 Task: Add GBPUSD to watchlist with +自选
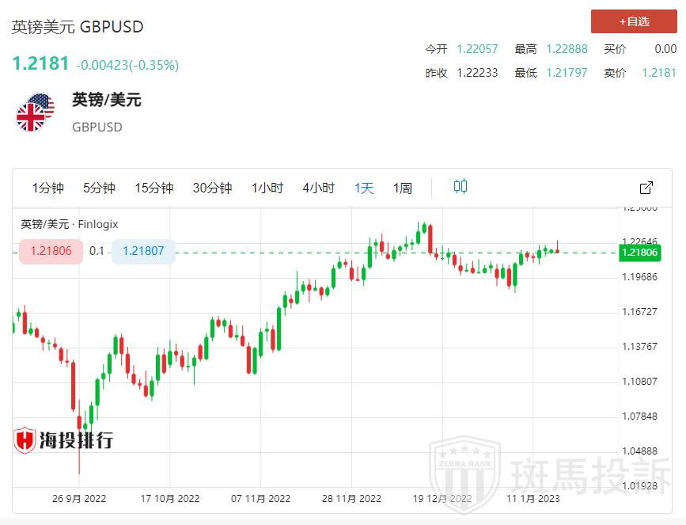point(634,21)
